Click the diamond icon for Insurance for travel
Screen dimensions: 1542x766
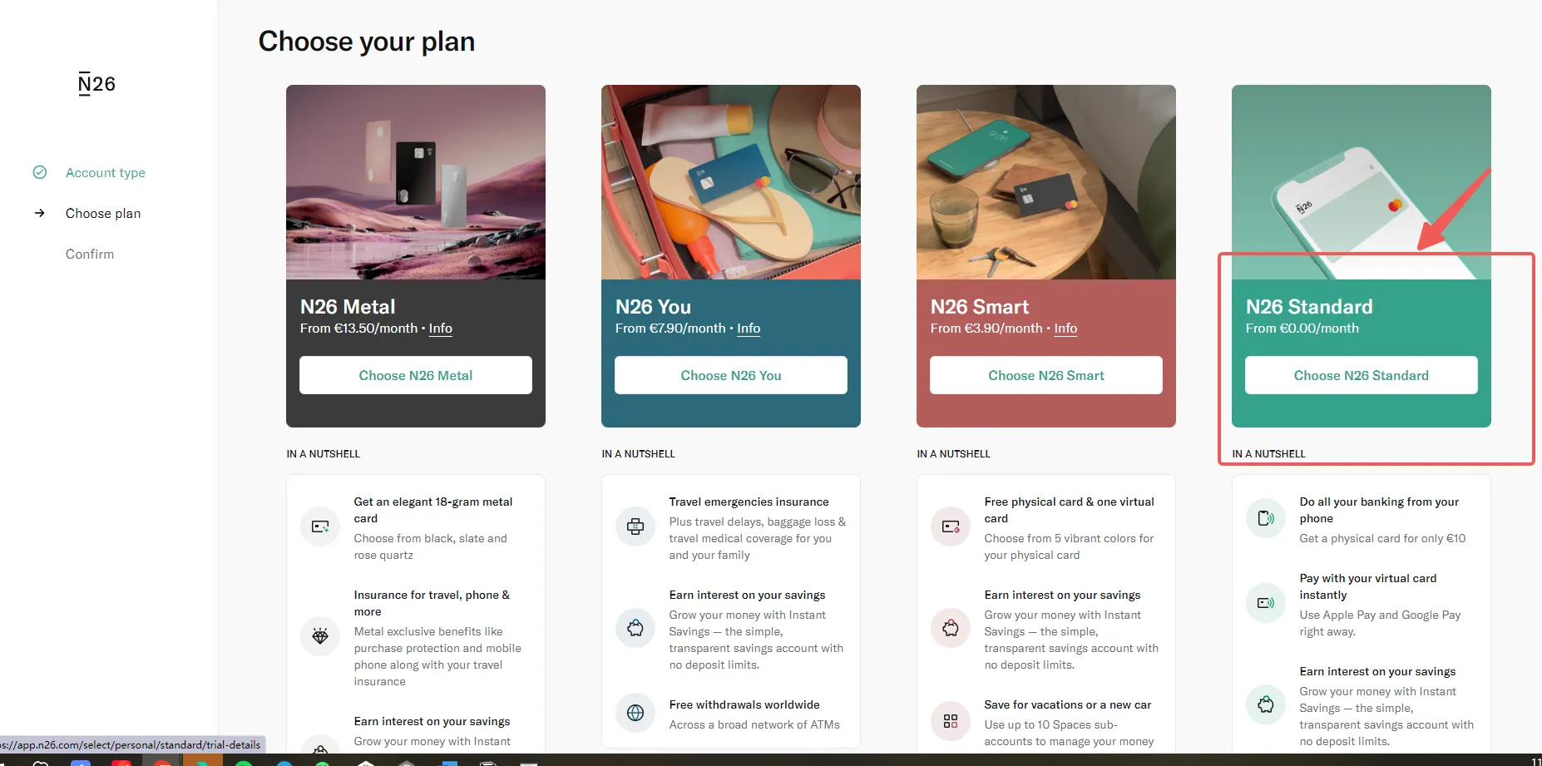[x=320, y=636]
